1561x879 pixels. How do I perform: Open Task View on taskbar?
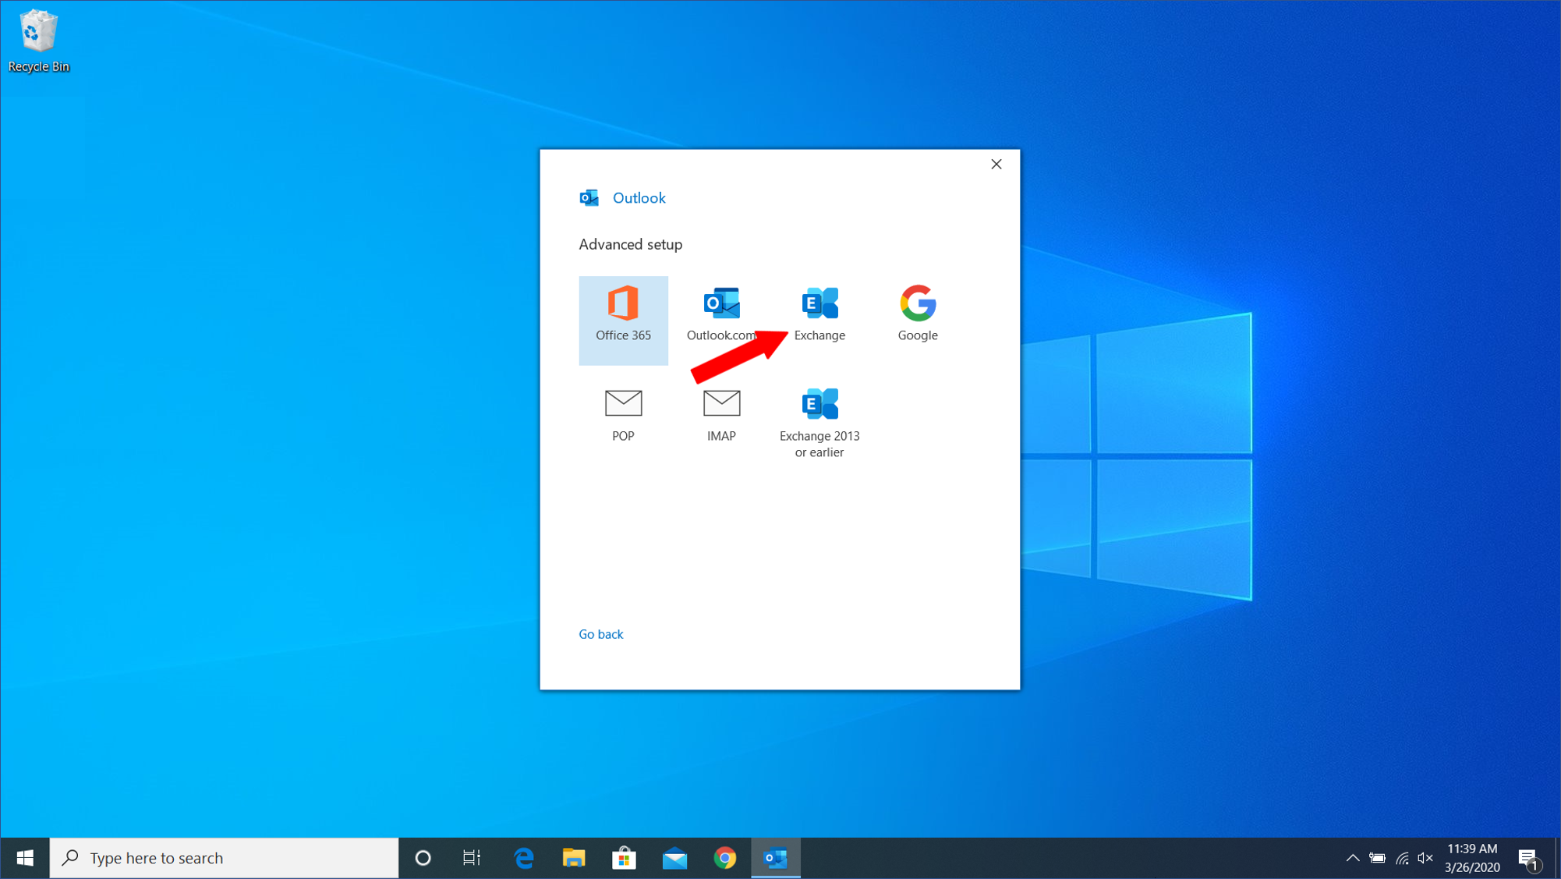[472, 858]
